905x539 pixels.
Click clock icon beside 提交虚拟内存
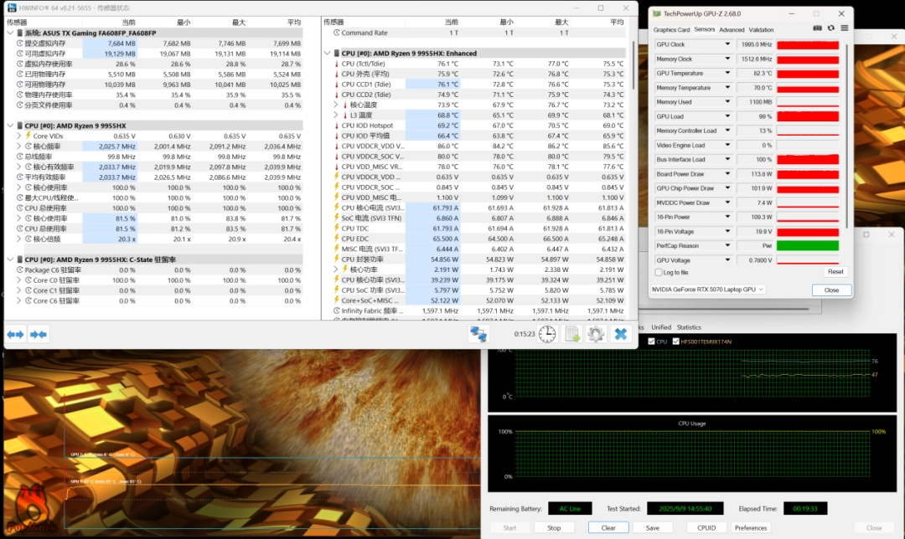tap(20, 44)
